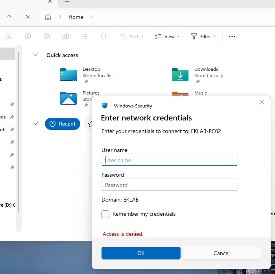Click the Cut scissors icon
The width and height of the screenshot is (275, 274).
pos(9,36)
